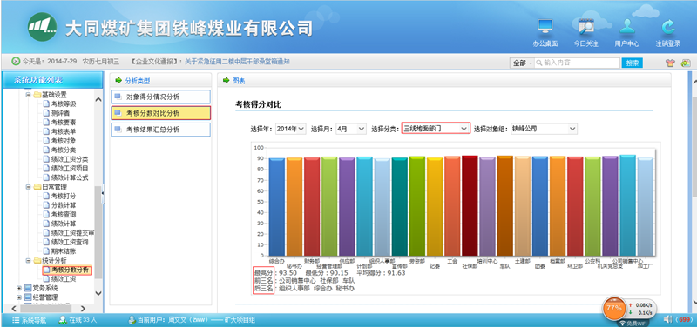This screenshot has width=697, height=327.
Task: Collapse the 统计分析 tree node
Action: pos(28,261)
